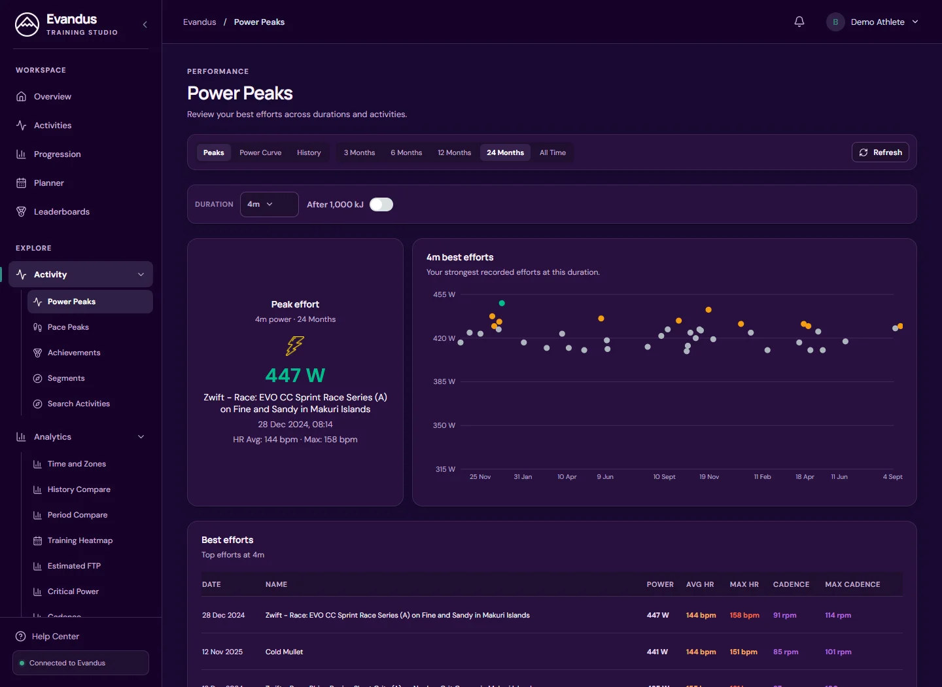
Task: Click the Estimated FTP chart icon
Action: [37, 566]
